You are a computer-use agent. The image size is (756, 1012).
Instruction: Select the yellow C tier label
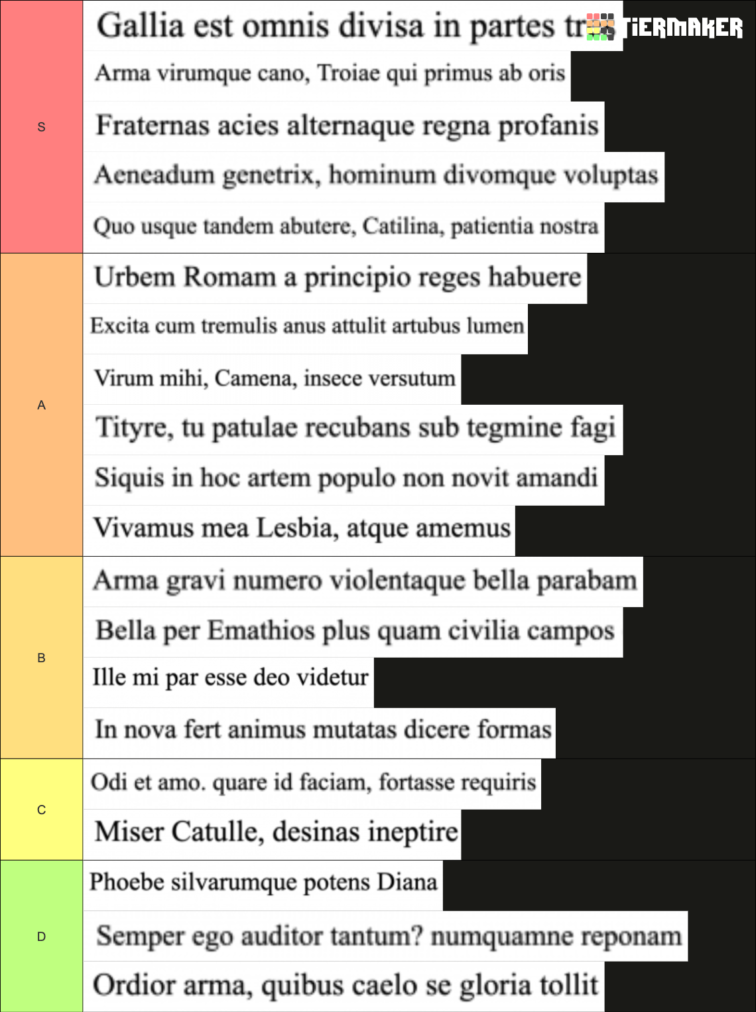(42, 810)
